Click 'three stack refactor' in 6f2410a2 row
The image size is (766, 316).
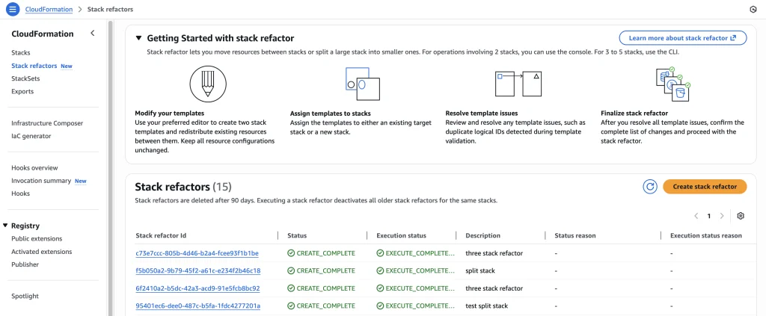coord(494,288)
